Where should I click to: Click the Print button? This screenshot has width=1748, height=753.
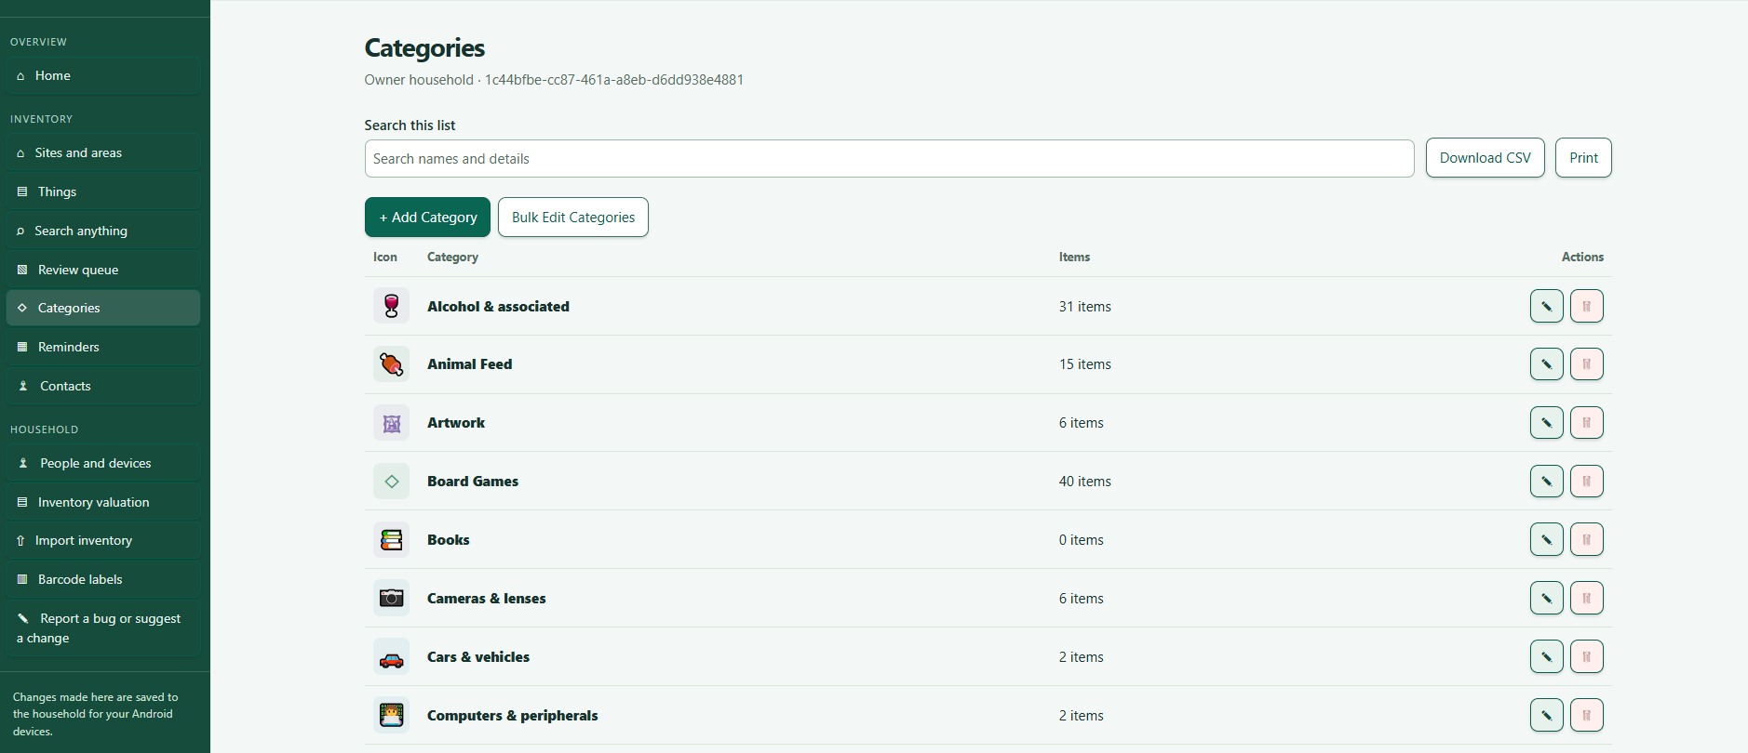click(x=1583, y=157)
